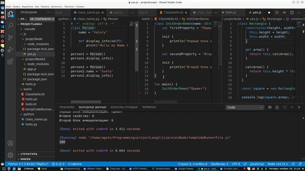The width and height of the screenshot is (305, 171).
Task: Switch to the КОНСОЛЬ ОТЛАДКИ tab
Action: (124, 107)
